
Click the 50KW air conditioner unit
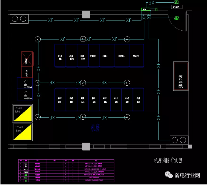(181, 77)
